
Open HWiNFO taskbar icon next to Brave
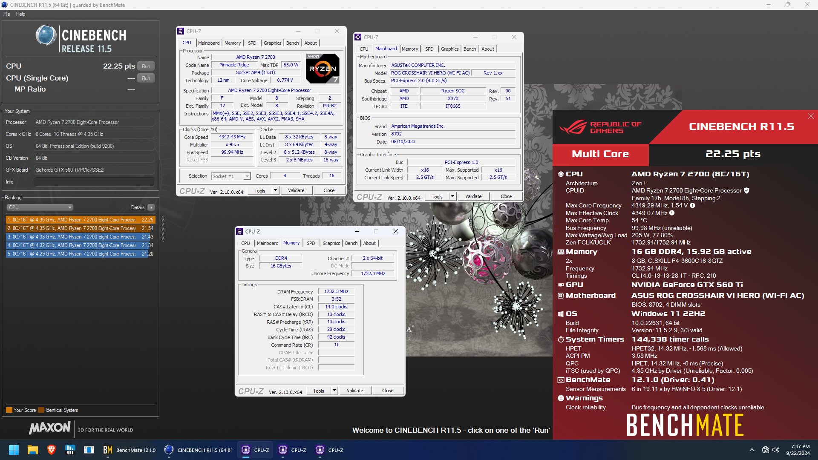70,450
